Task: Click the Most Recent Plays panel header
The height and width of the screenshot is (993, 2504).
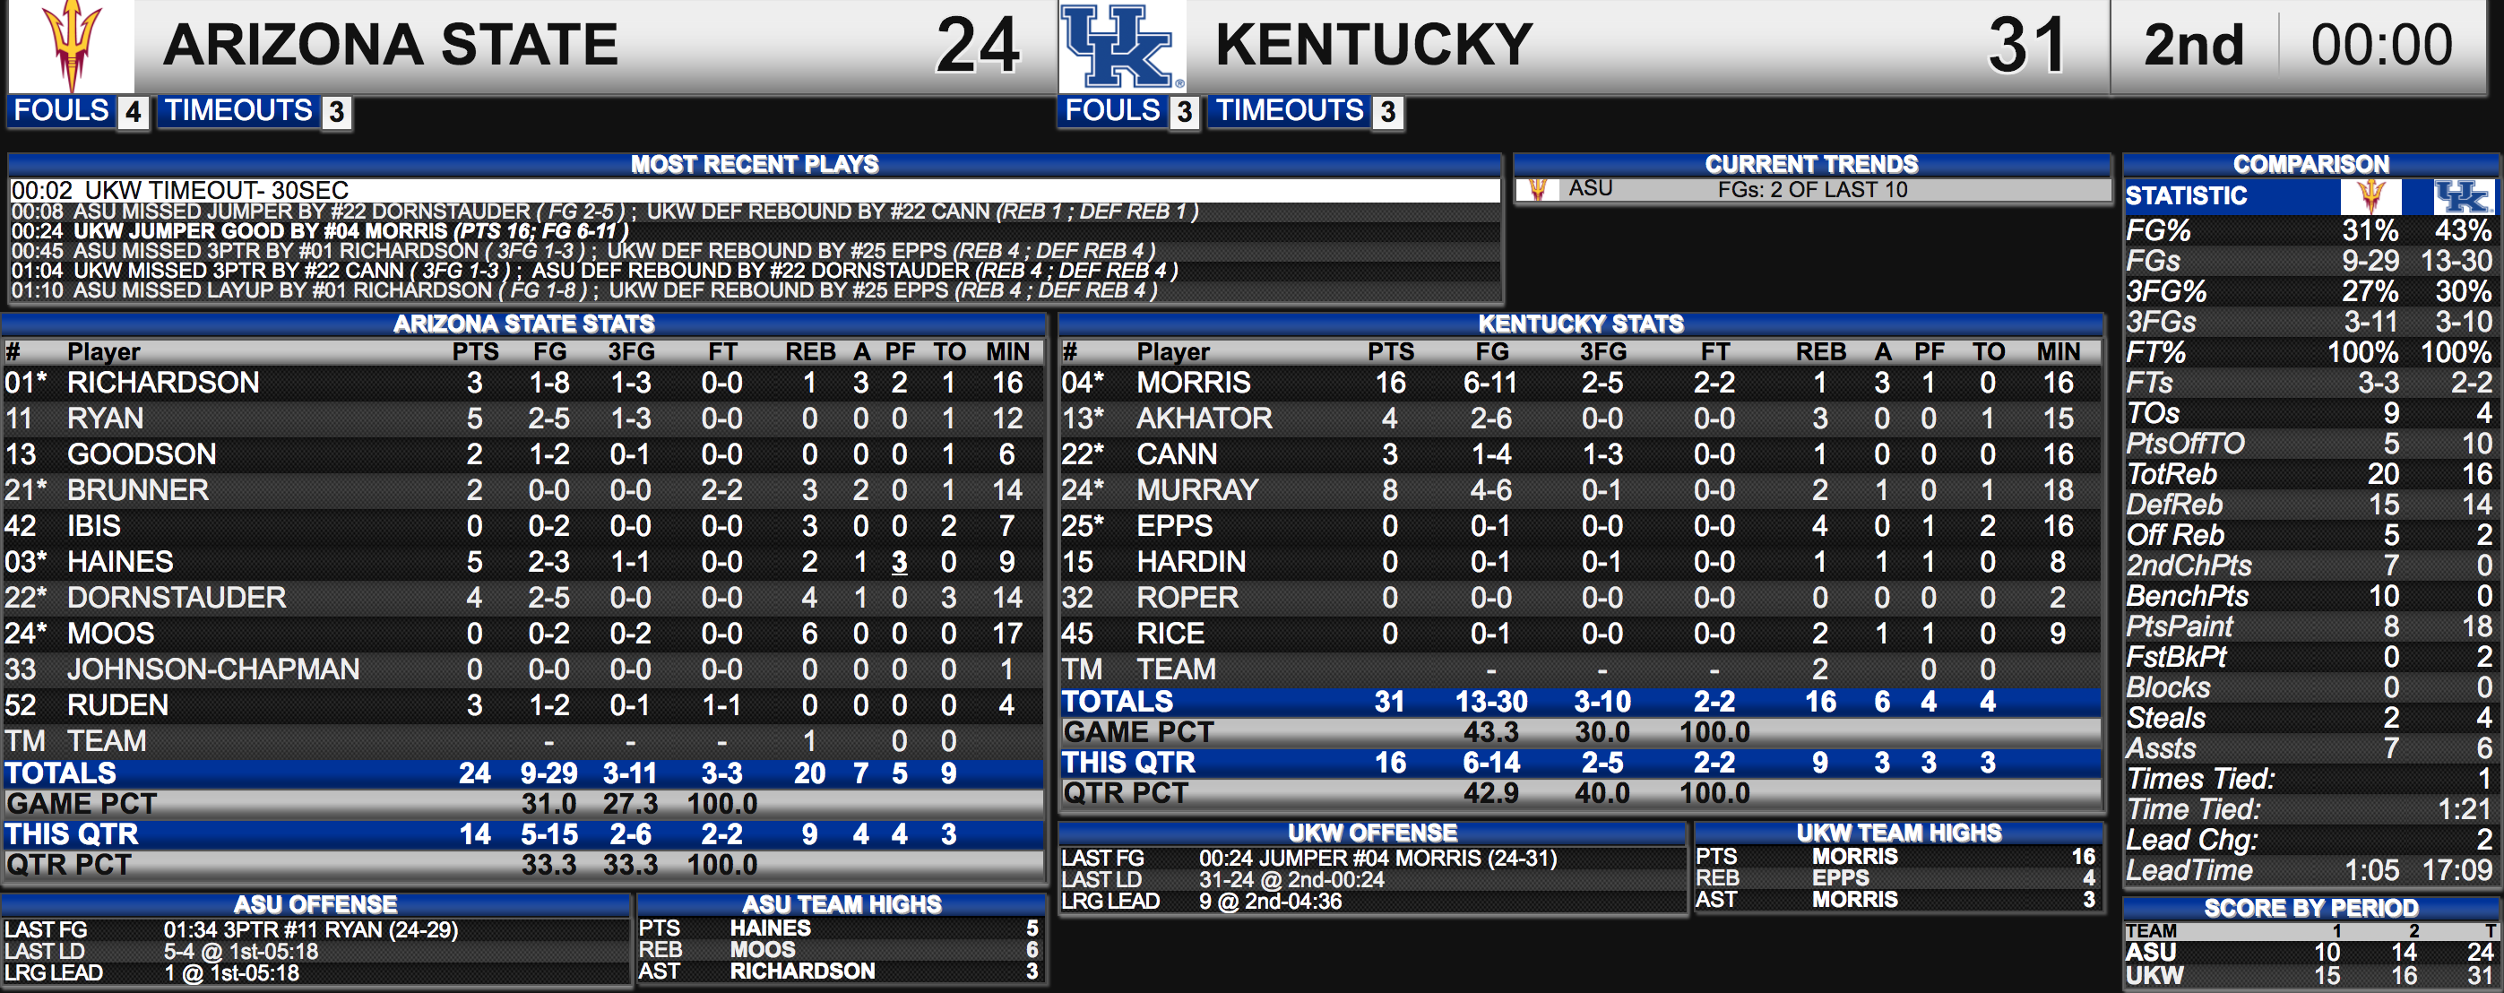Action: 755,163
